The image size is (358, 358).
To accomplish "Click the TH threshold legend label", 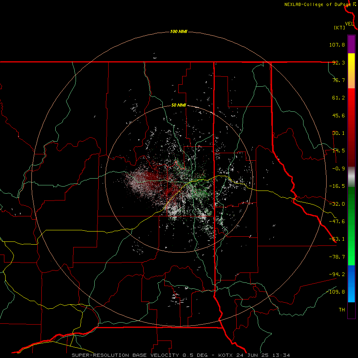I will [342, 310].
